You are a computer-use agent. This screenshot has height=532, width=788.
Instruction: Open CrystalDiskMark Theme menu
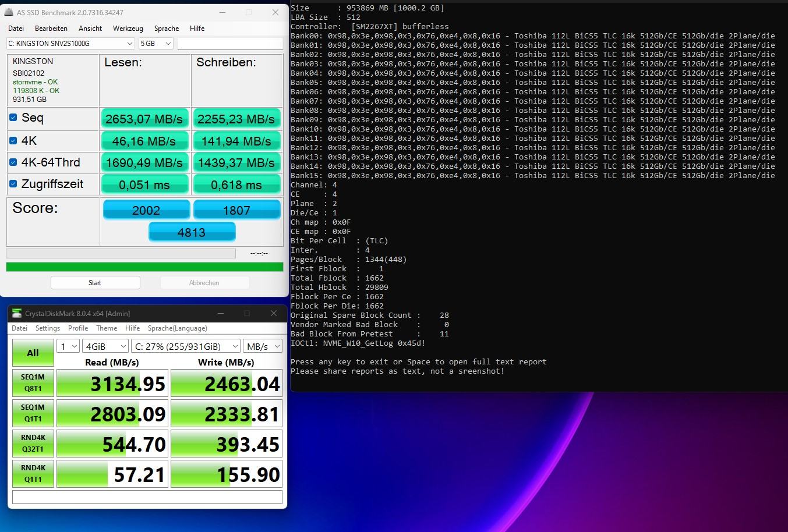point(107,328)
